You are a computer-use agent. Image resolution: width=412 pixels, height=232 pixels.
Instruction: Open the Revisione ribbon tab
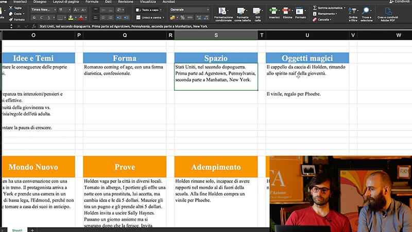pos(126,2)
